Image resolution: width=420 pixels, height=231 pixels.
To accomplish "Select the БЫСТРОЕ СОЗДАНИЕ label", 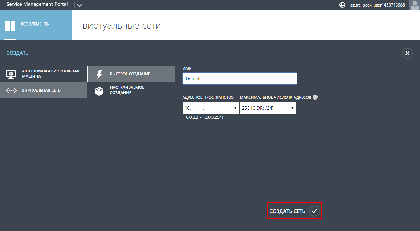I will point(130,74).
